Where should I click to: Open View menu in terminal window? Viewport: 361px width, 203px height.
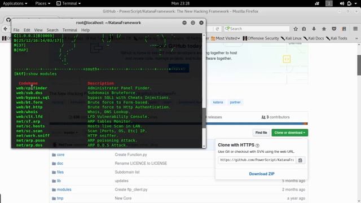[x=38, y=30]
